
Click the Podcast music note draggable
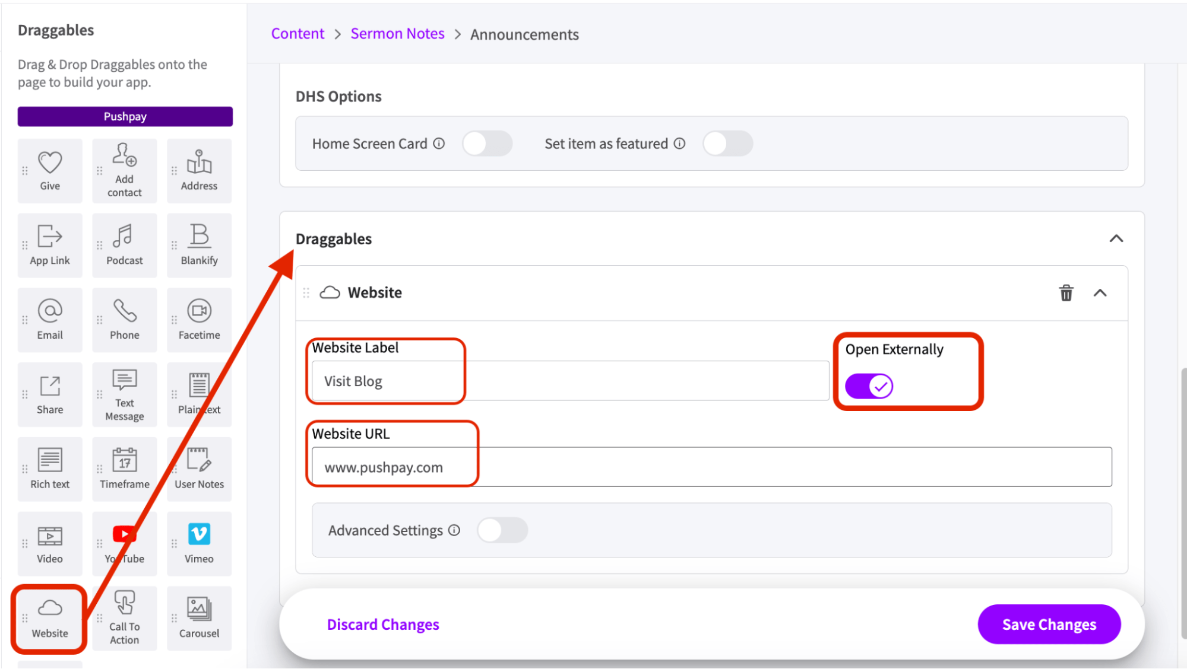(x=124, y=244)
